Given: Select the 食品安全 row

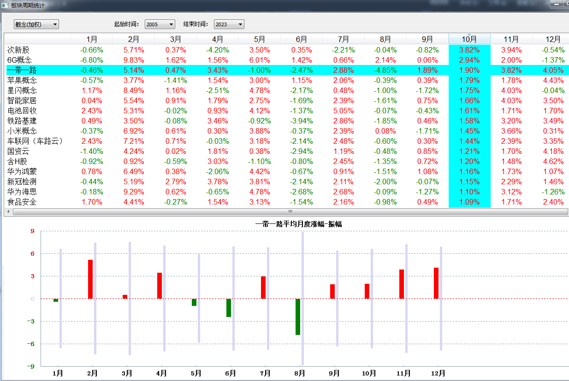Looking at the screenshot, I should tap(286, 202).
